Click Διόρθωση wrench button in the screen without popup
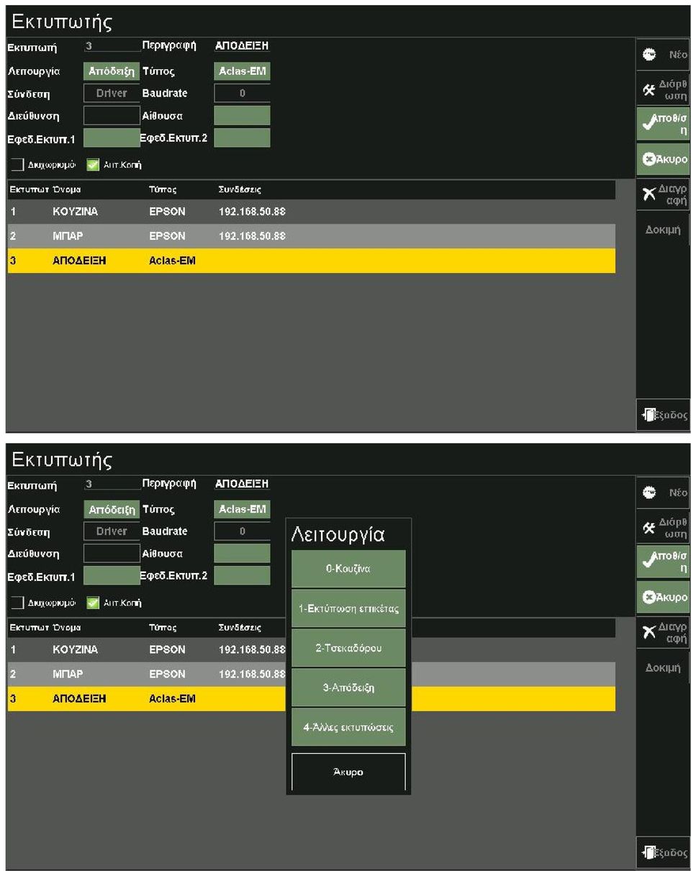This screenshot has height=871, width=691. (x=663, y=89)
